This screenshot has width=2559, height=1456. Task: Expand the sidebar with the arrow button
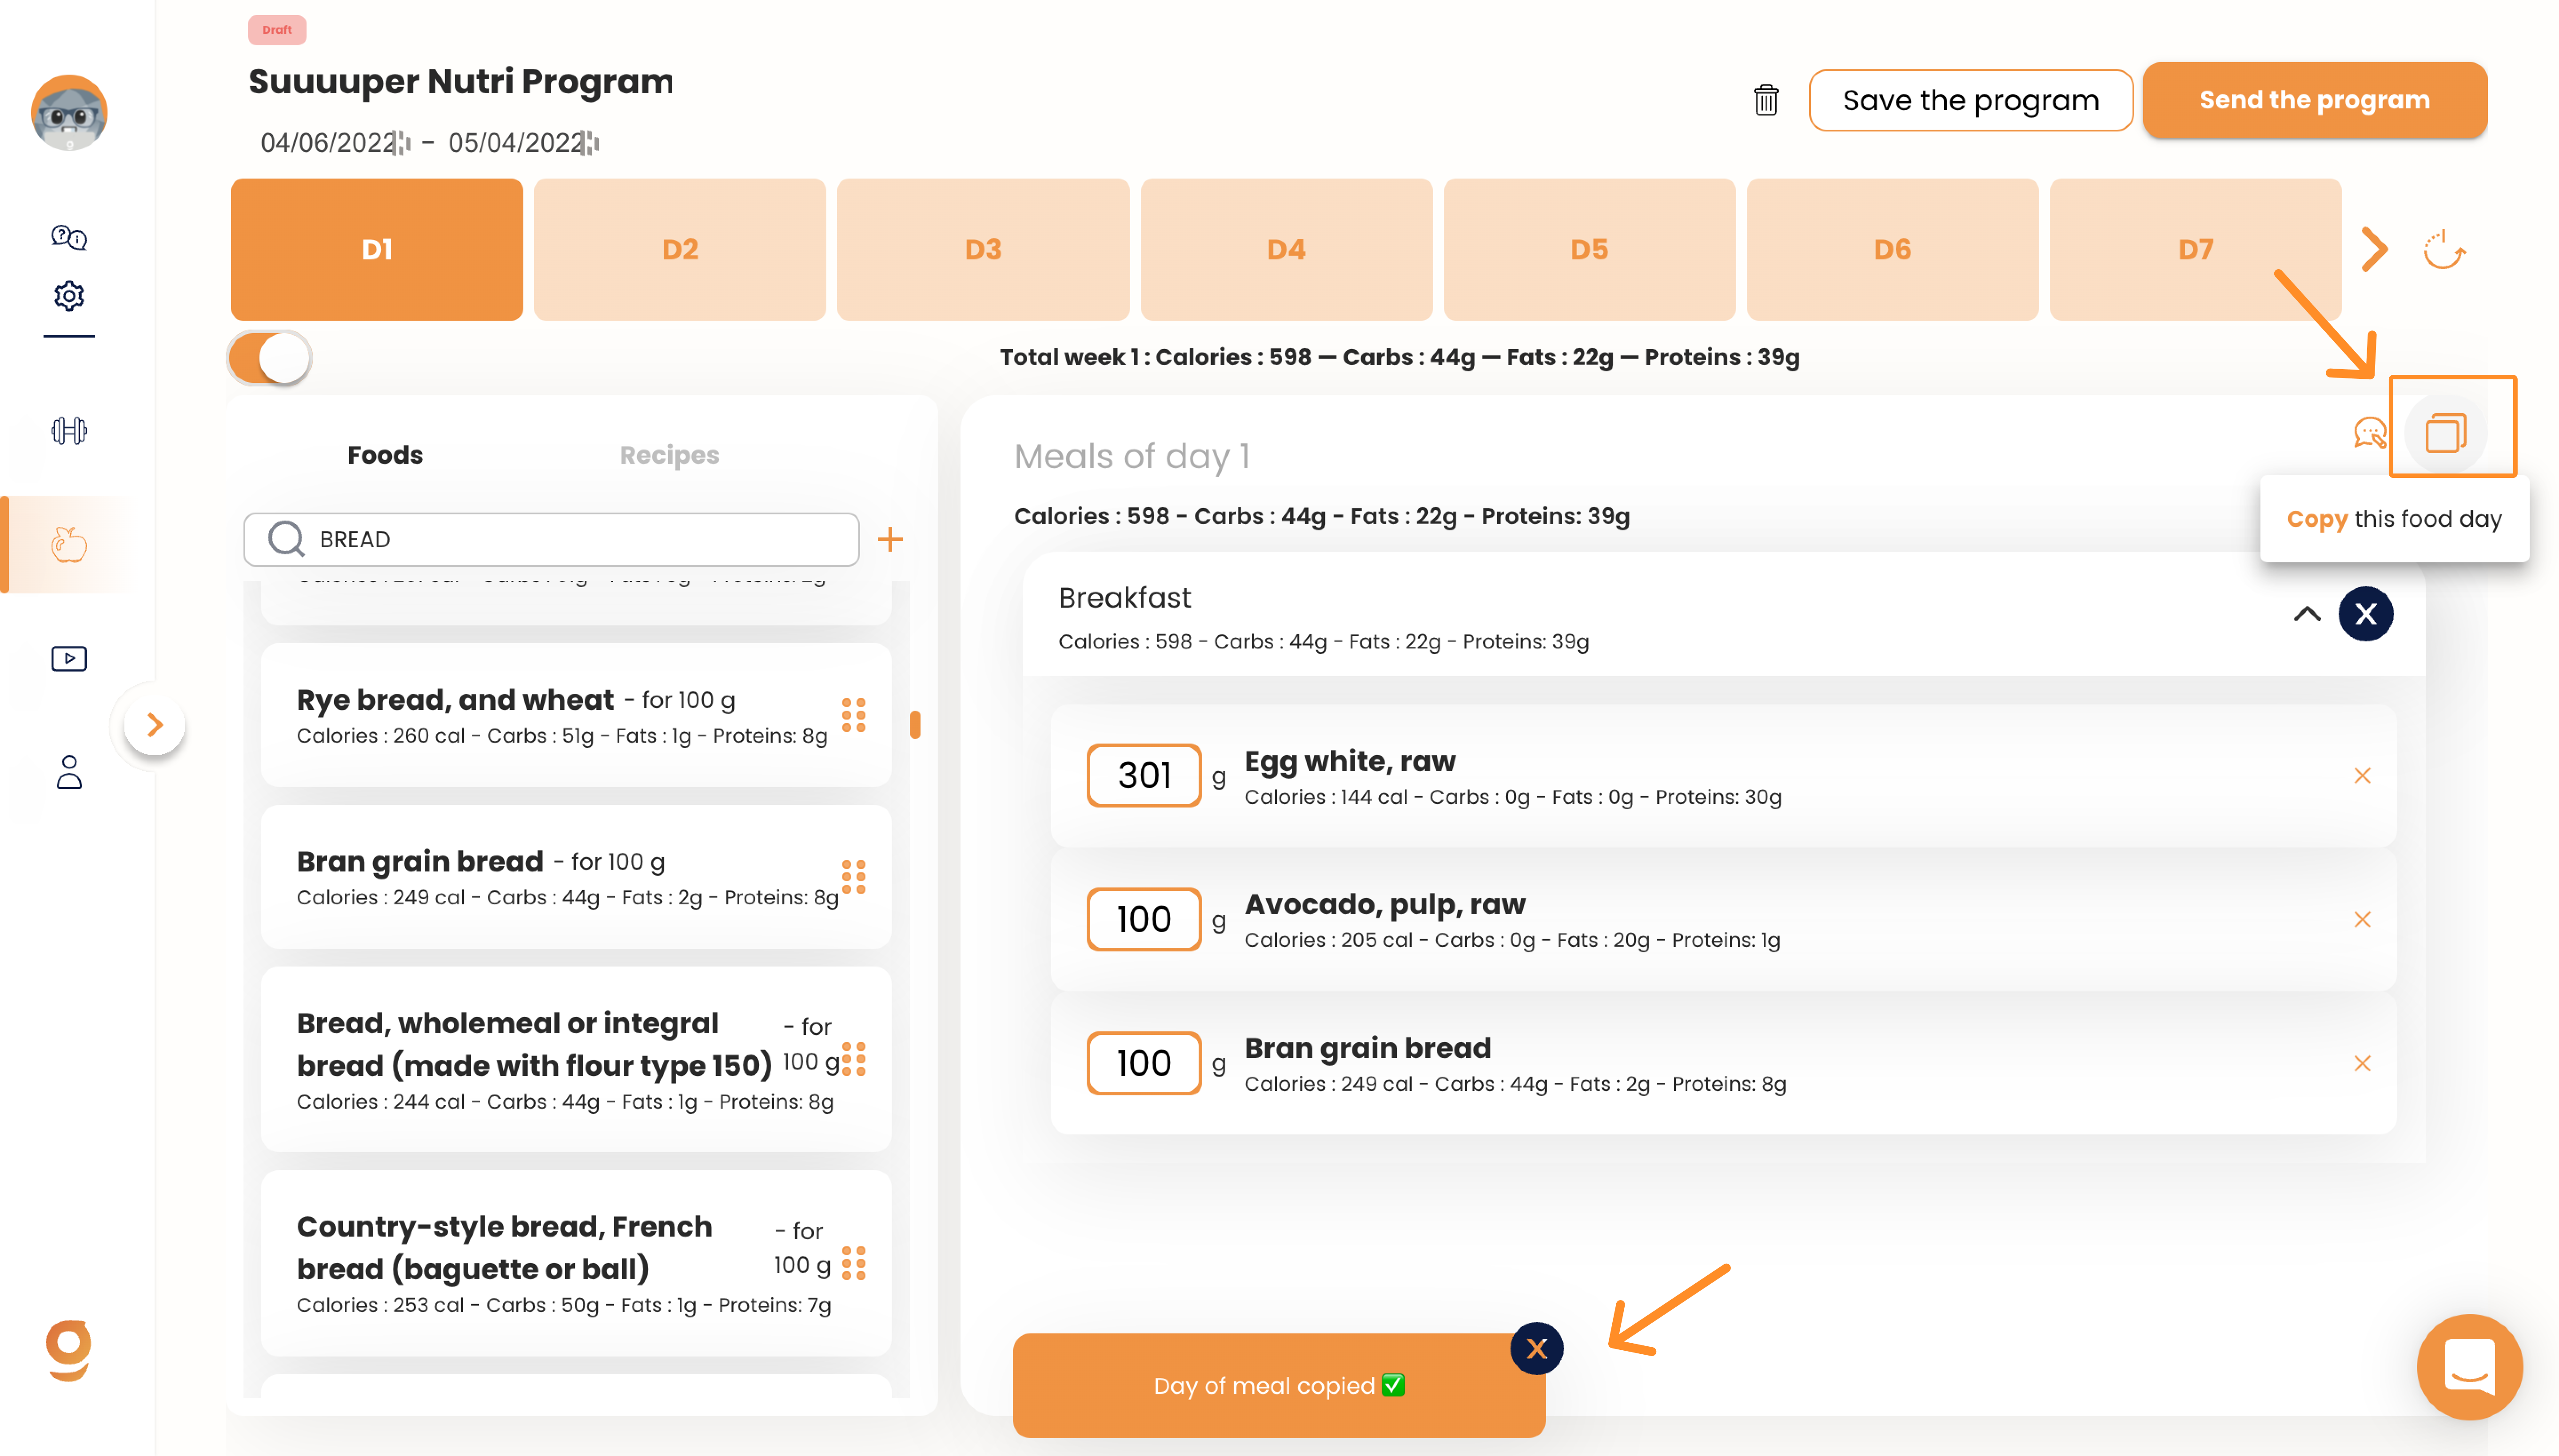coord(154,724)
